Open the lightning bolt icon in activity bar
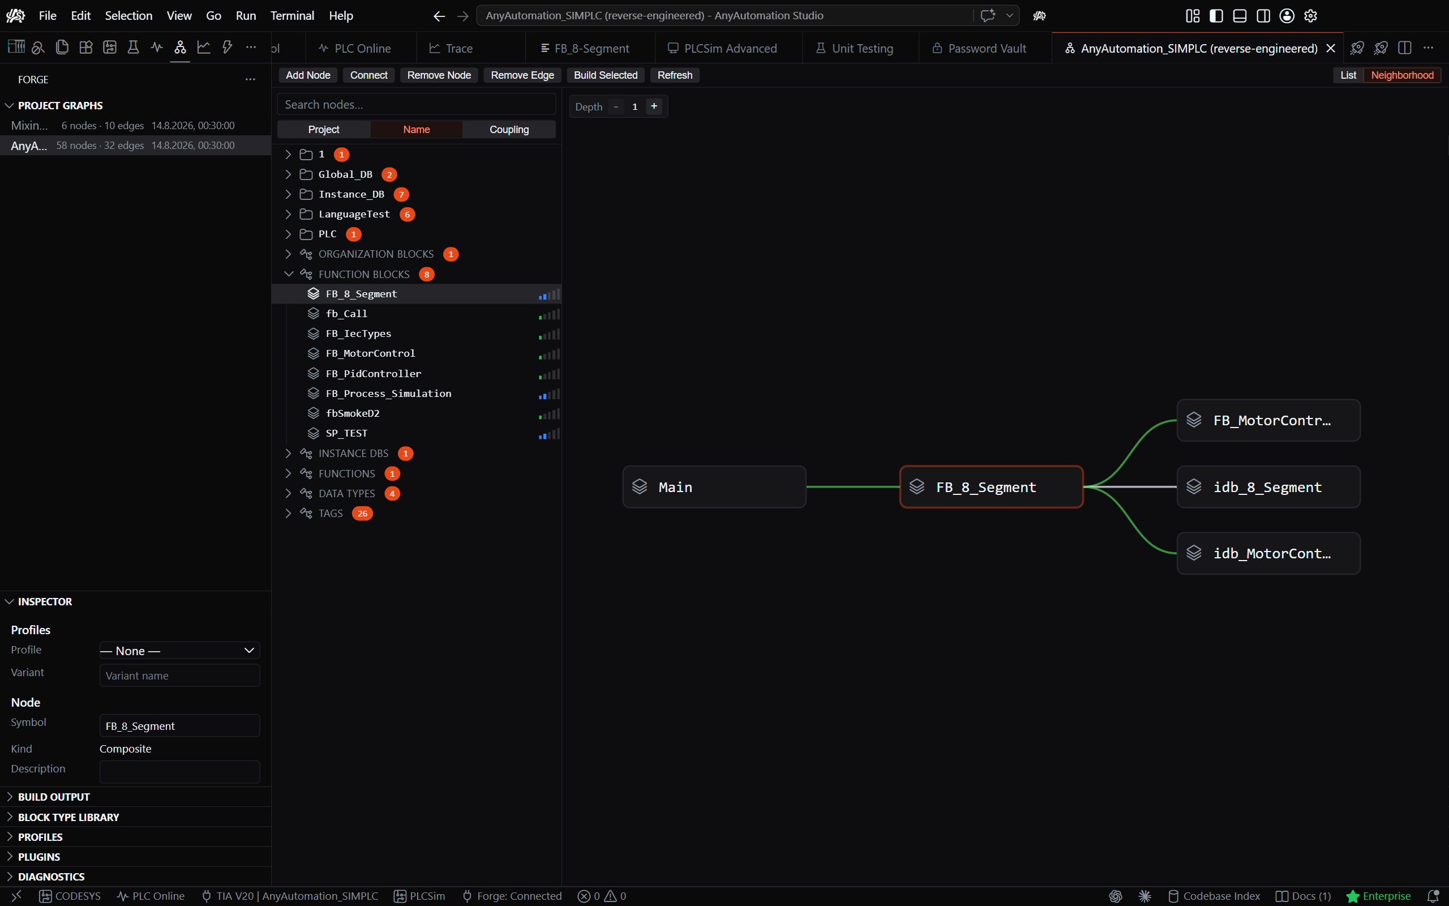 pyautogui.click(x=228, y=48)
